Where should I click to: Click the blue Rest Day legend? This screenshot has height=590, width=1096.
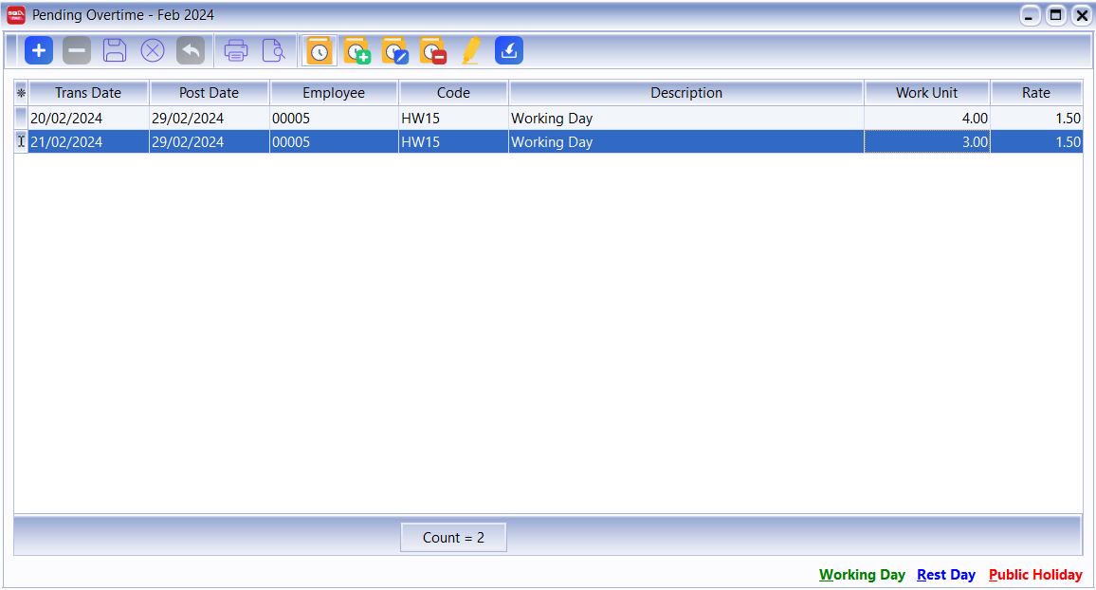click(x=946, y=575)
